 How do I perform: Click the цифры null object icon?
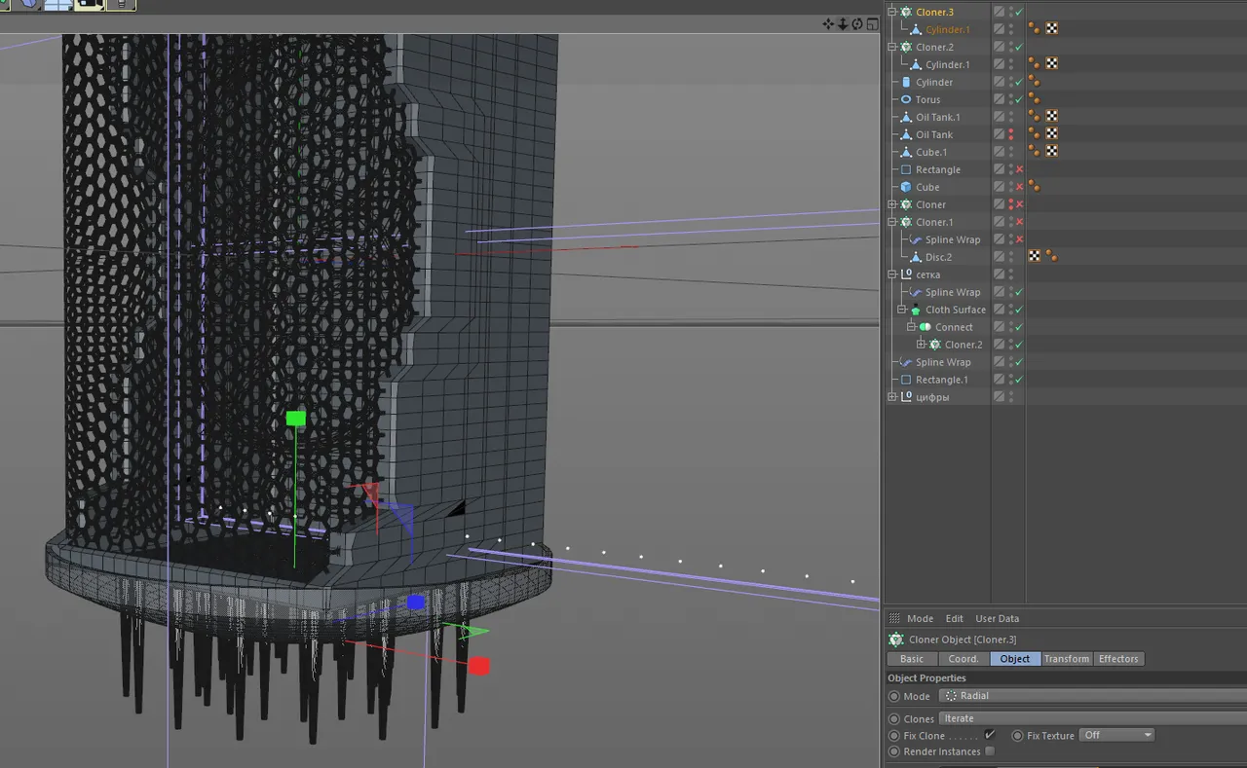[x=906, y=397]
